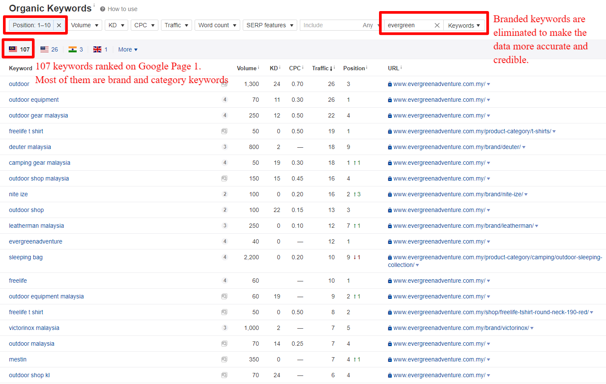Expand the More countries dropdown
This screenshot has width=606, height=384.
(x=128, y=49)
